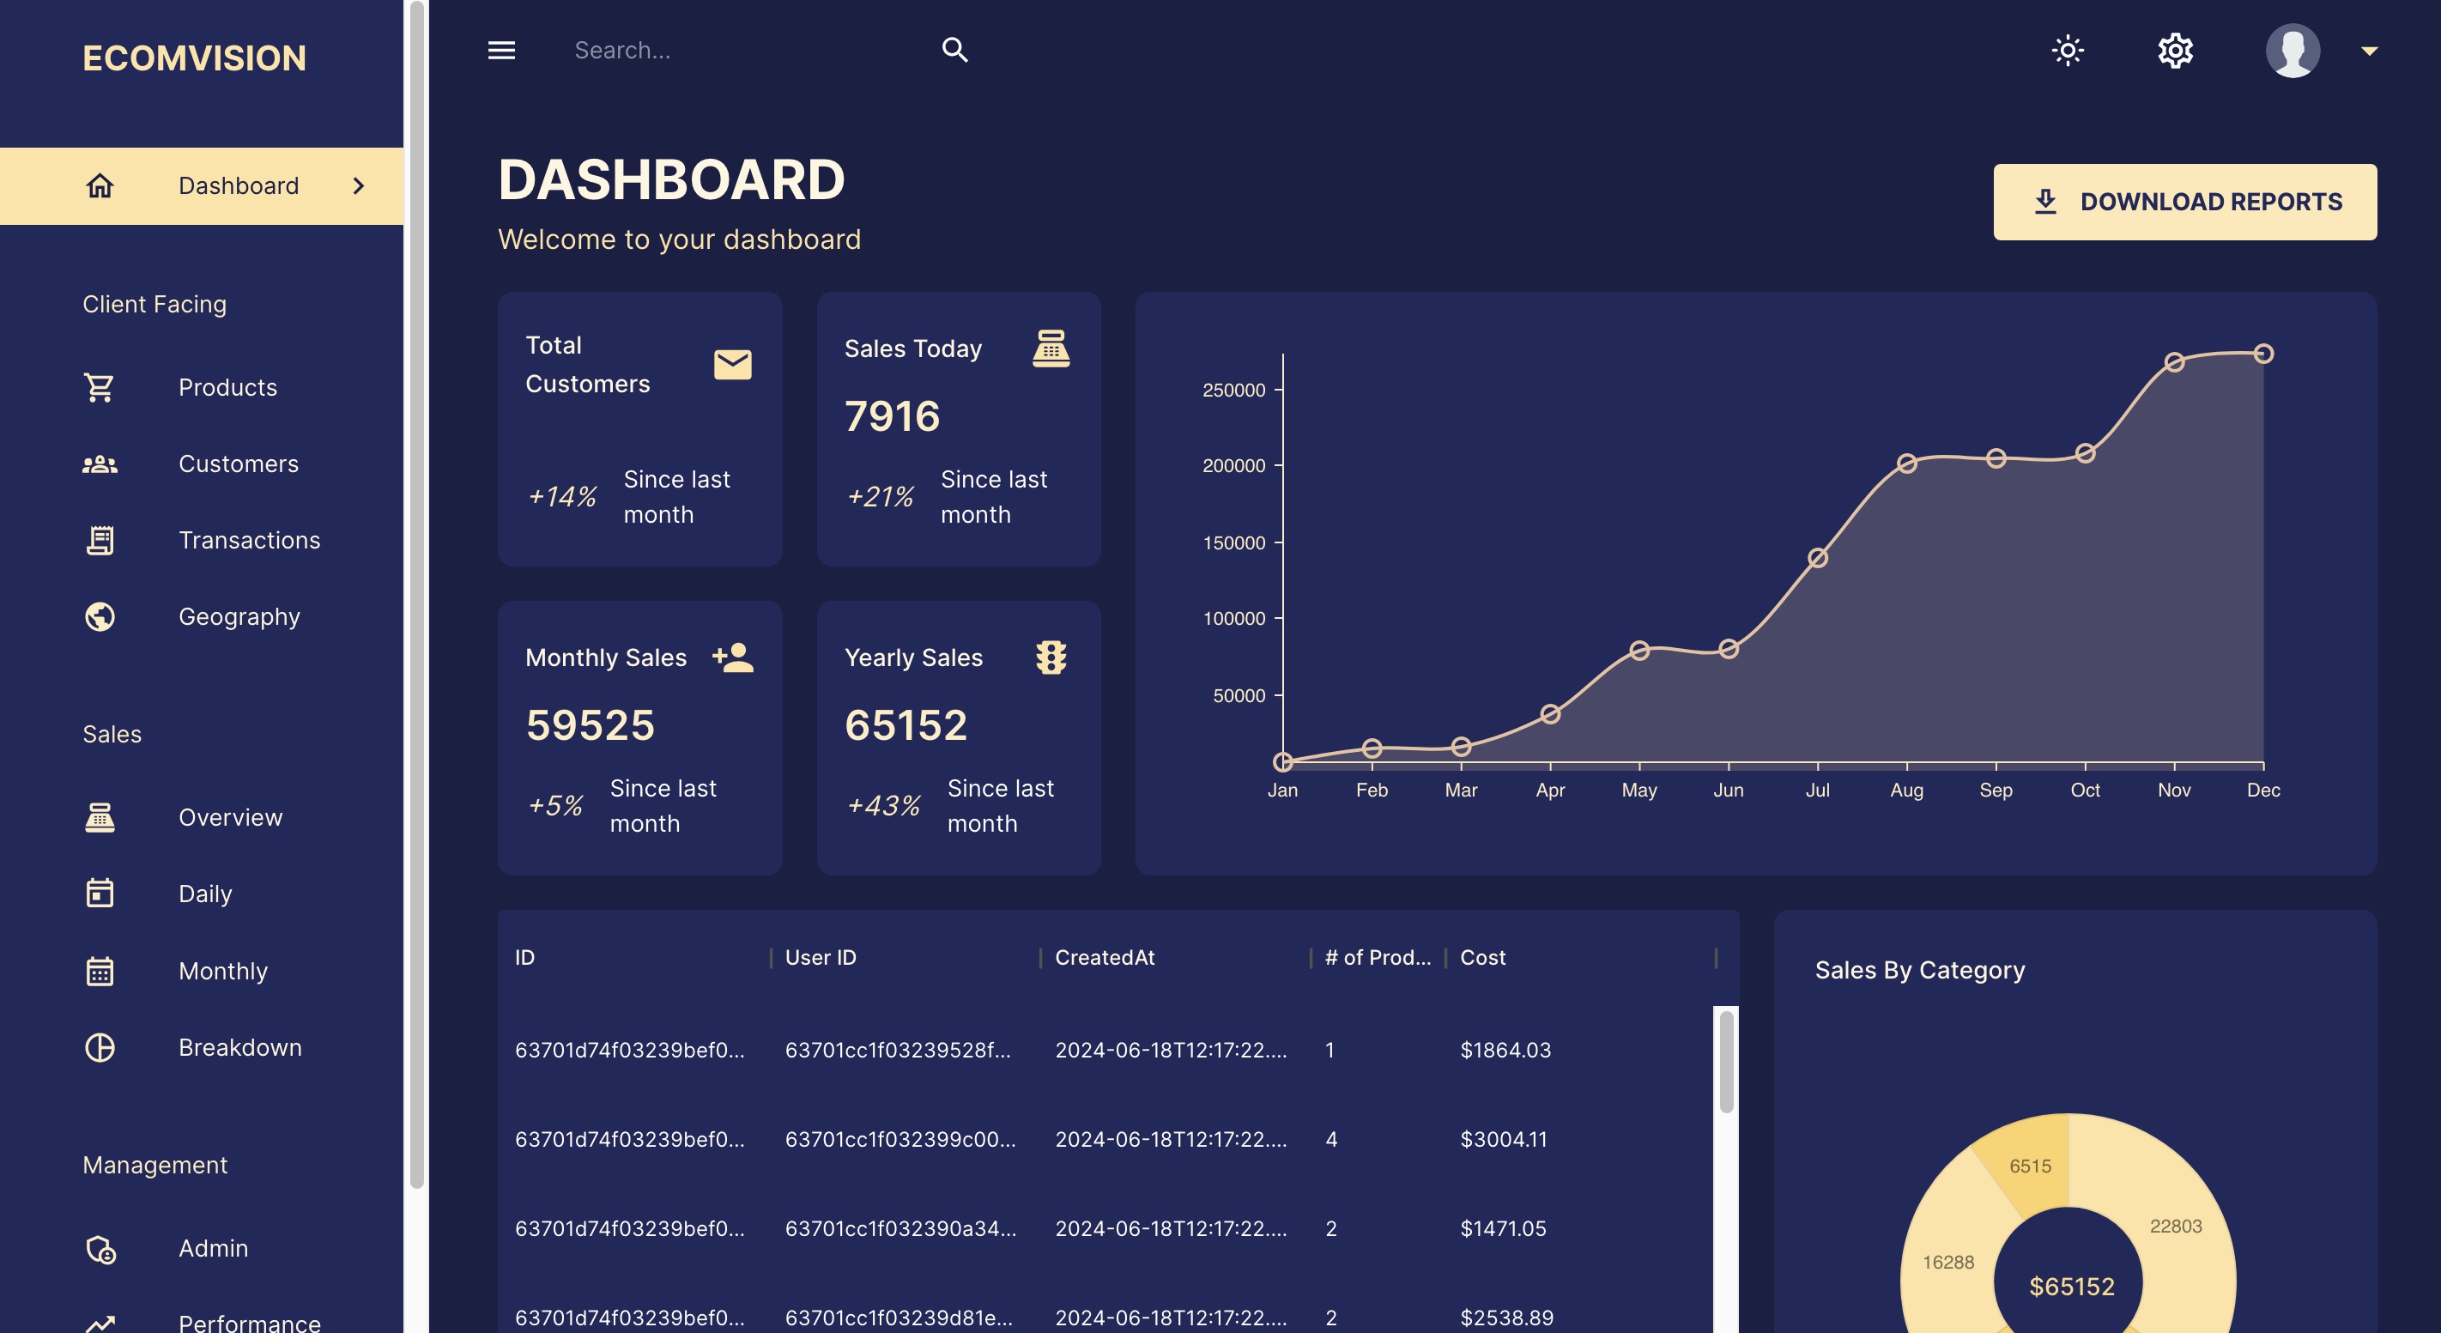2441x1333 pixels.
Task: Click the Yearly Sales traffic light icon
Action: [1051, 657]
